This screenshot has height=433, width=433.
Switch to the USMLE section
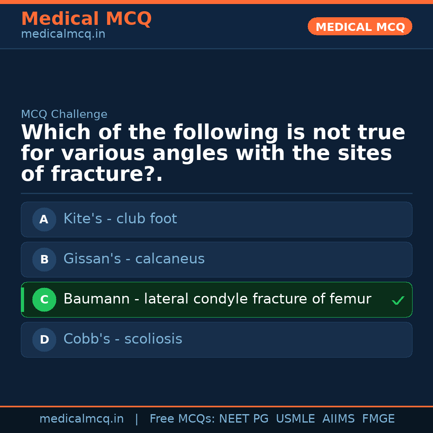click(295, 418)
